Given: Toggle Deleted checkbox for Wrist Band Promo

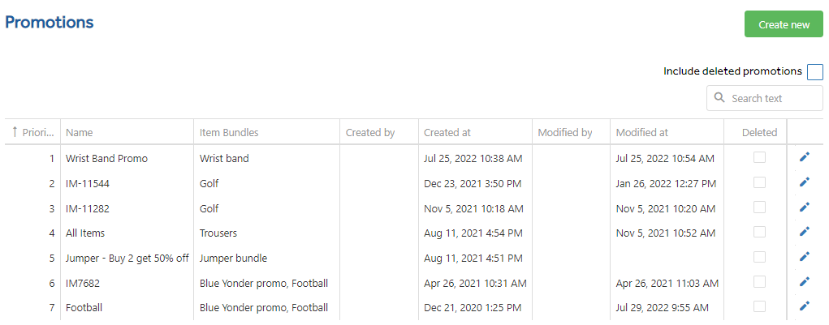Looking at the screenshot, I should pyautogui.click(x=759, y=157).
